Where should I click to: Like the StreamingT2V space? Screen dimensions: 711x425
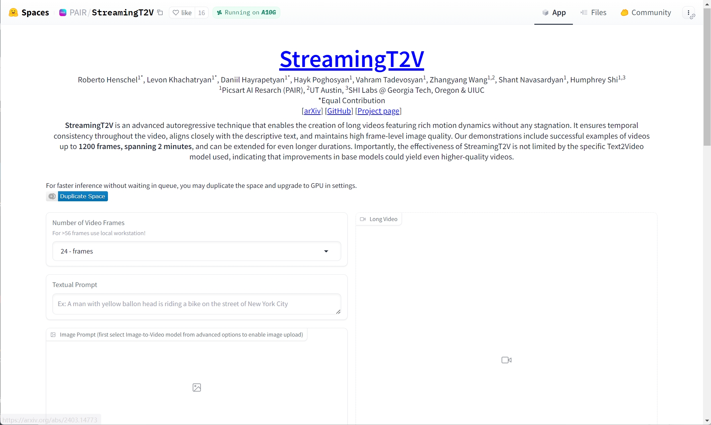(x=182, y=12)
